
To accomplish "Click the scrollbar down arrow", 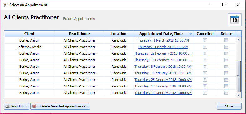I will point(238,95).
